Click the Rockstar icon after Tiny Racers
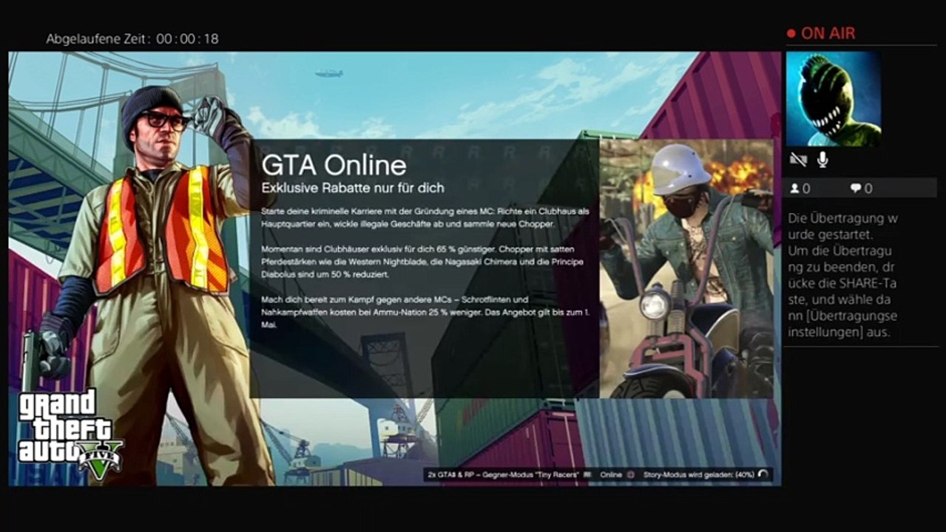 (x=588, y=475)
